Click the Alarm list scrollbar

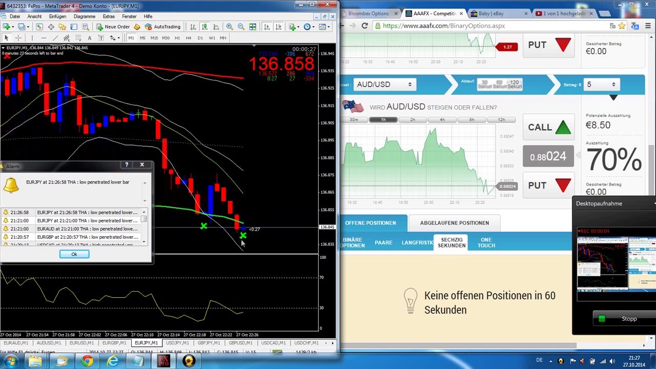pos(144,226)
